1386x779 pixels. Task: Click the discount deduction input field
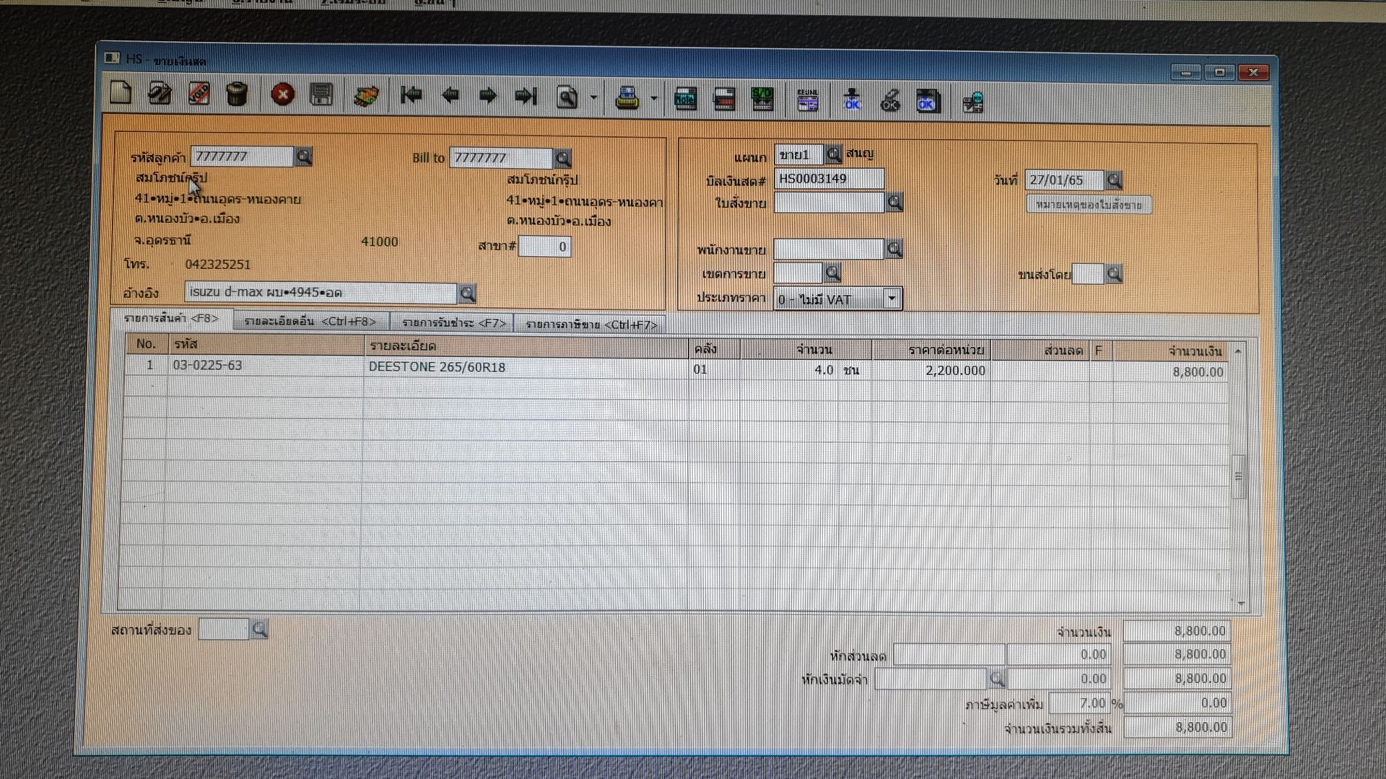click(x=949, y=654)
